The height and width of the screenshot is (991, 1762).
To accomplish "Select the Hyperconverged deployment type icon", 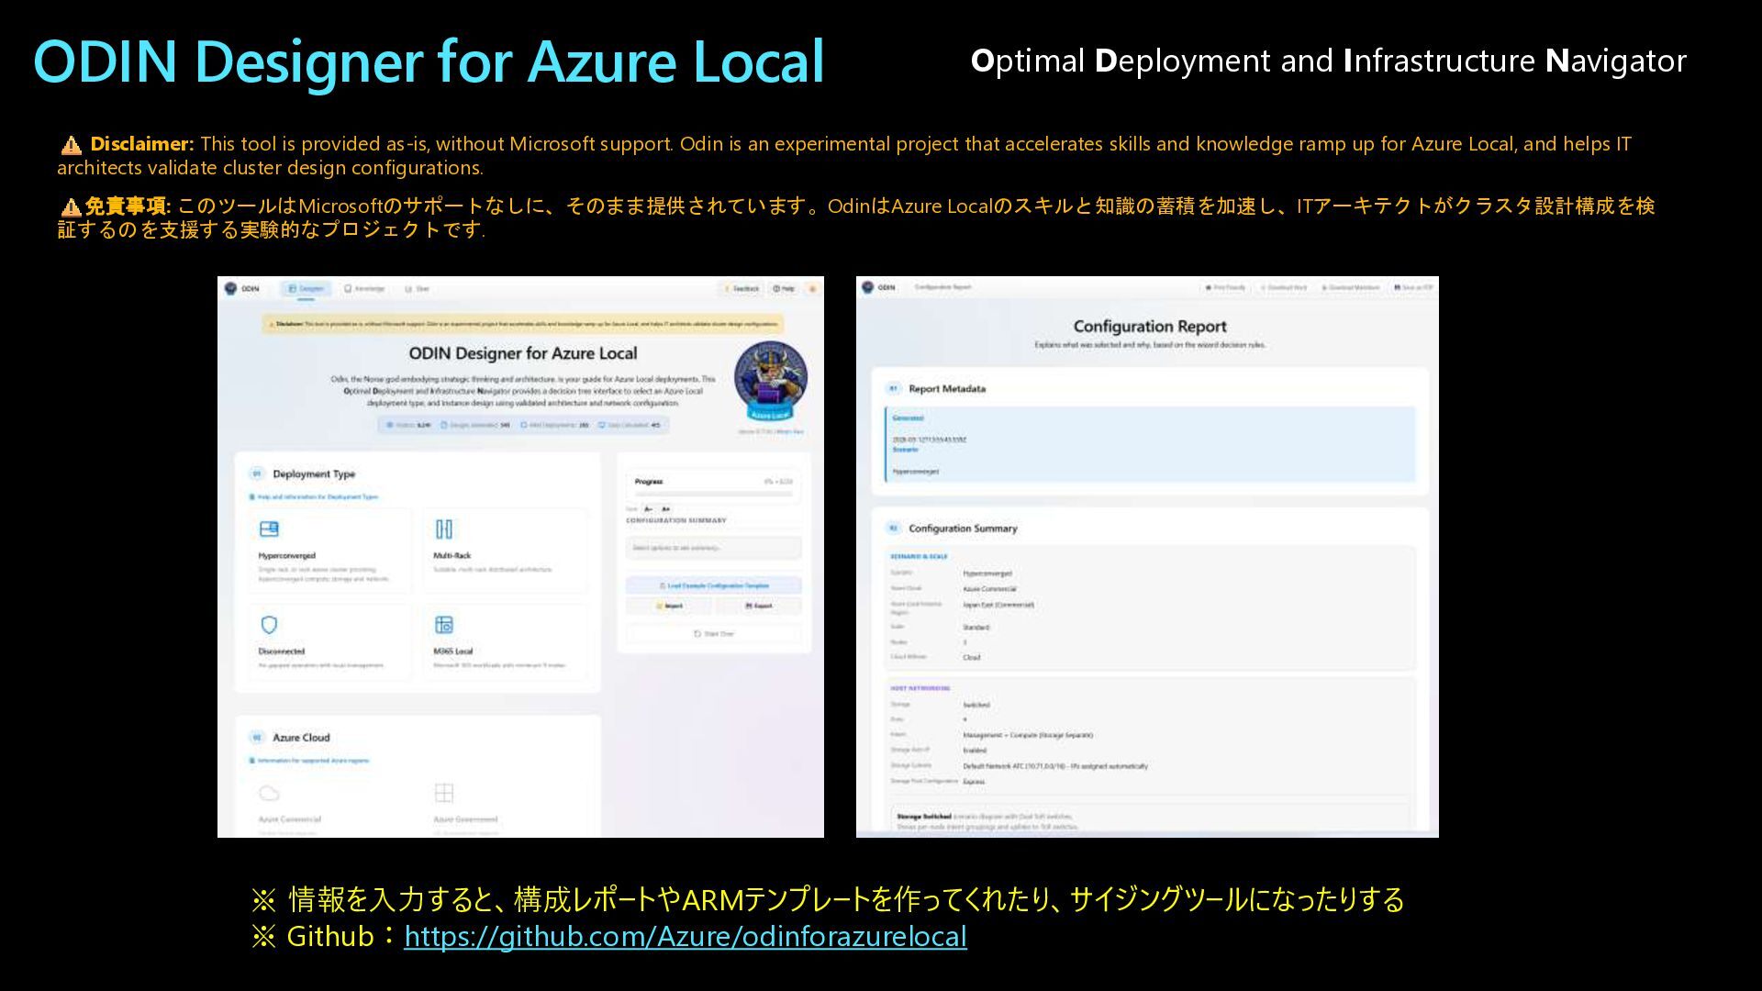I will (269, 529).
